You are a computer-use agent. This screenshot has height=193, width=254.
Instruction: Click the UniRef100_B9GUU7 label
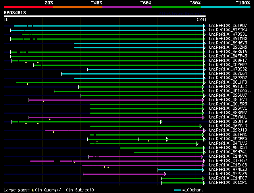tap(228, 96)
